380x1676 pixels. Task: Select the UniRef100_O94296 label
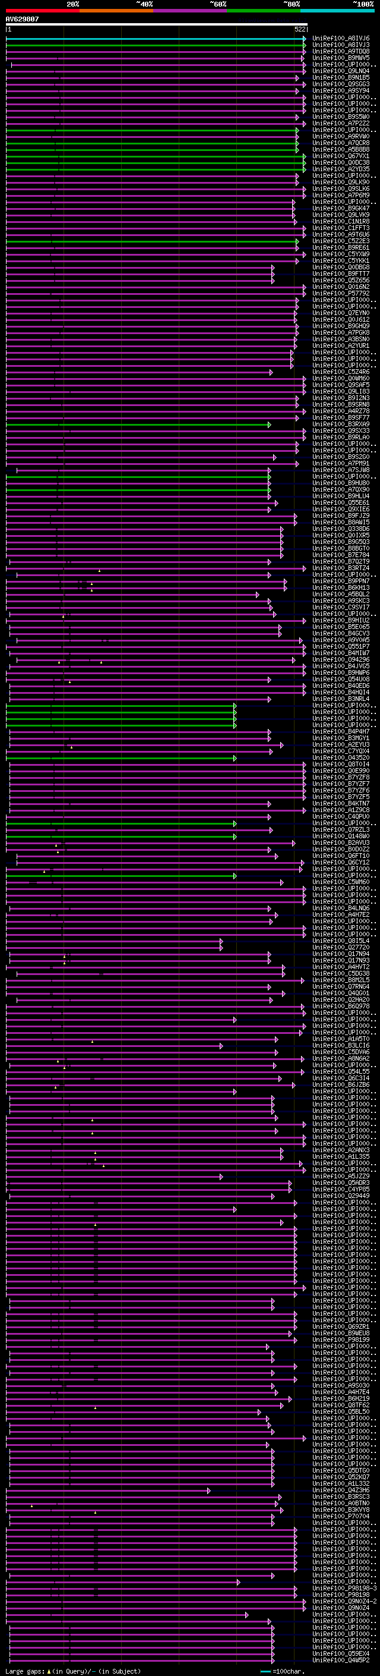tap(341, 660)
